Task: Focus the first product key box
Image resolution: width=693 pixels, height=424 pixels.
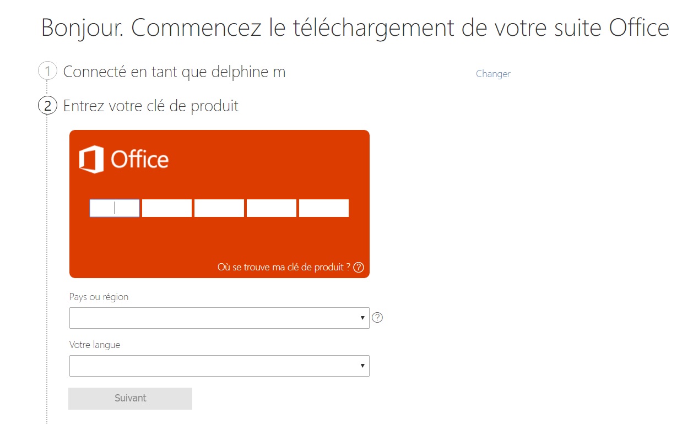Action: (115, 208)
